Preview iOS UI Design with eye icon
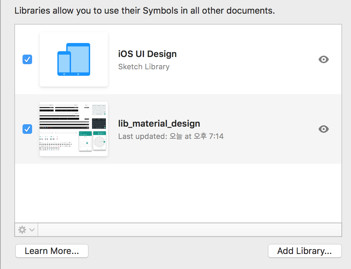Viewport: 351px width, 269px height. 323,60
